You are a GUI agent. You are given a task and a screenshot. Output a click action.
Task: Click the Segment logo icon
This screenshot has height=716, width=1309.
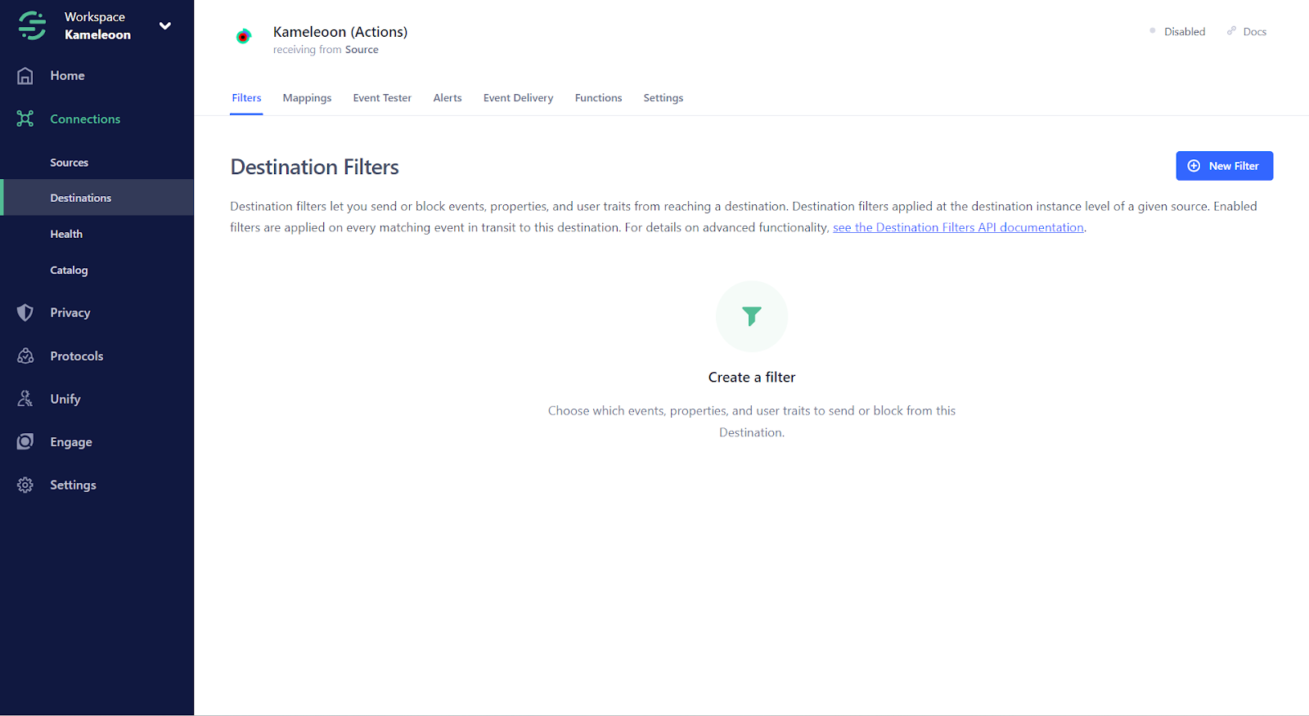tap(32, 25)
